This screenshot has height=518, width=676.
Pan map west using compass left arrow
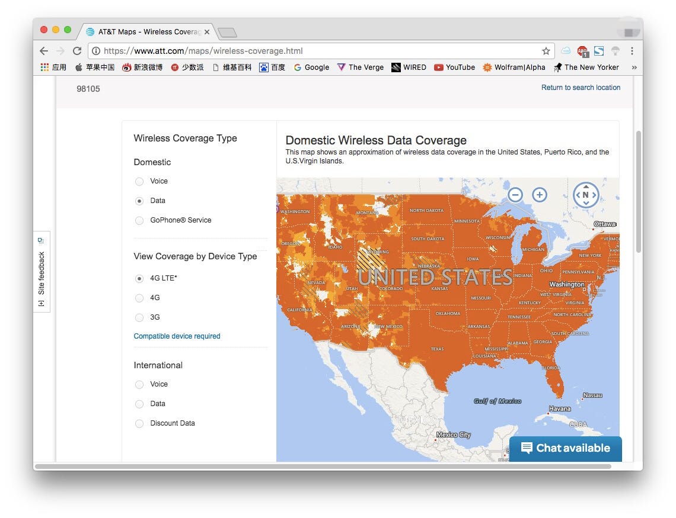point(578,195)
